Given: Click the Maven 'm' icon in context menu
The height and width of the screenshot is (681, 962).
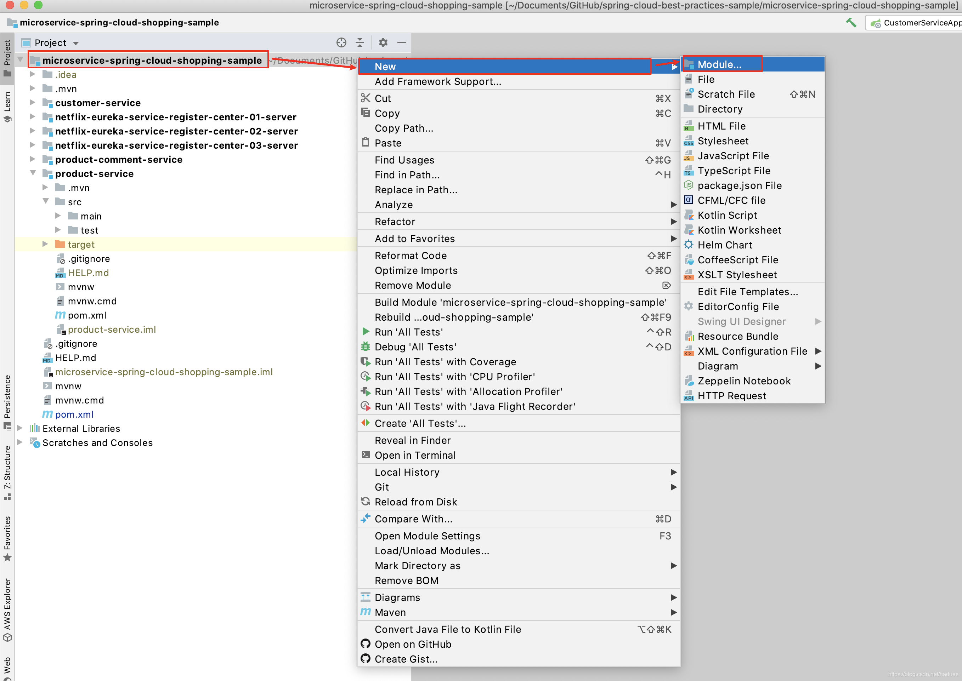Looking at the screenshot, I should pos(366,612).
